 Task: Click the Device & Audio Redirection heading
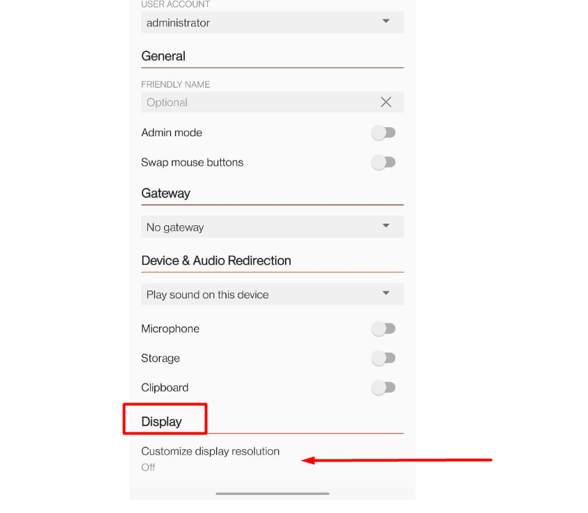coord(215,261)
